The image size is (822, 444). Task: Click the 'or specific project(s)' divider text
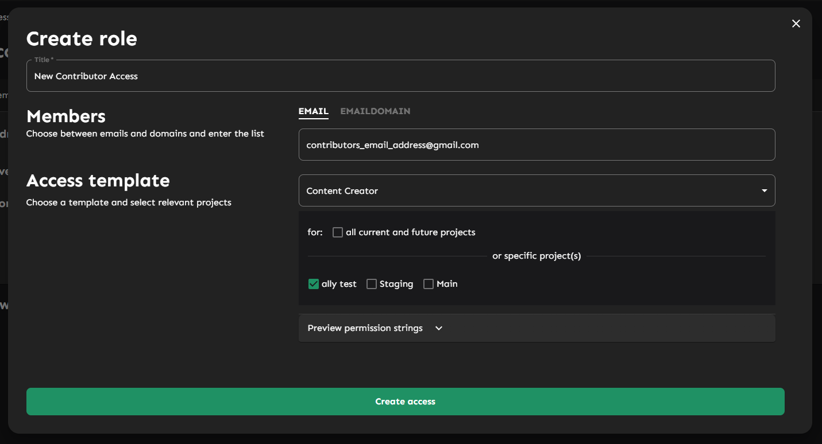tap(537, 256)
